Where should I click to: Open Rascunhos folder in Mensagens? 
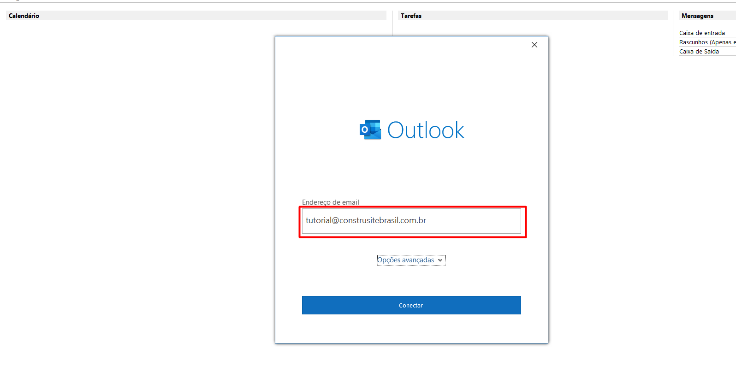pyautogui.click(x=707, y=42)
